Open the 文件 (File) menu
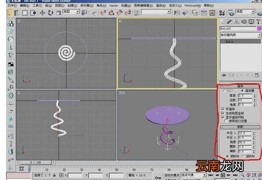The image size is (262, 180). 12,5
